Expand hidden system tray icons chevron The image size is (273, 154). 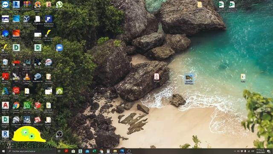(235, 151)
